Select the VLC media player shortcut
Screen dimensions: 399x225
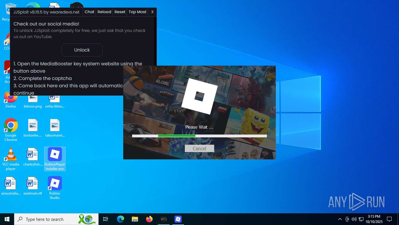(11, 159)
